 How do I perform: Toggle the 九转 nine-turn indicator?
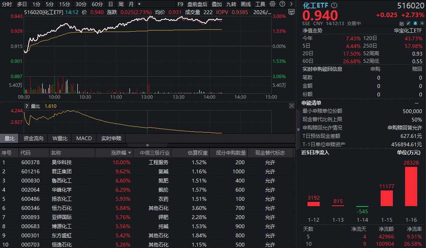[x=231, y=4]
